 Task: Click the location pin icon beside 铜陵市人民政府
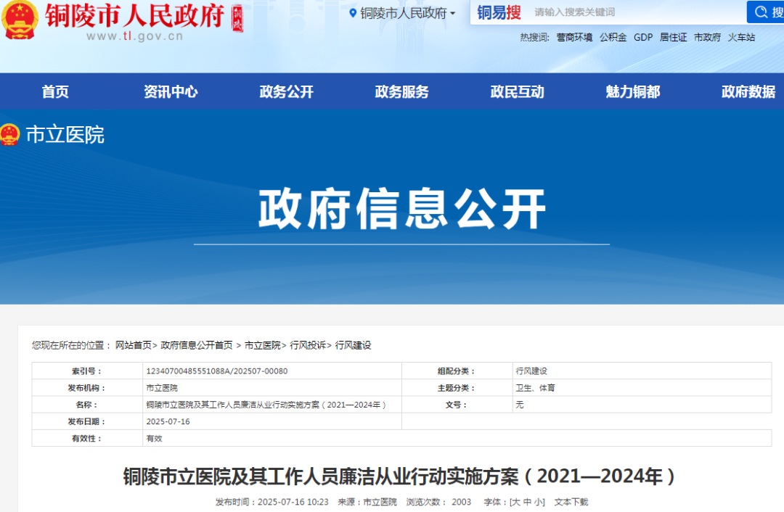coord(351,12)
